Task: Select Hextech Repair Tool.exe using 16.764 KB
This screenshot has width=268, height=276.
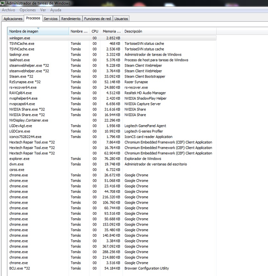Action: [x=112, y=147]
